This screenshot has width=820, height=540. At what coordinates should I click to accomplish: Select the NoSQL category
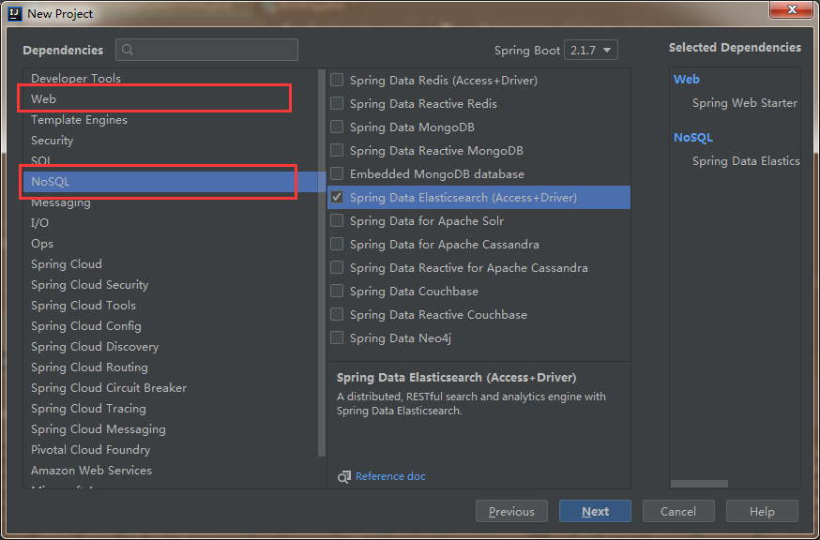tap(171, 181)
